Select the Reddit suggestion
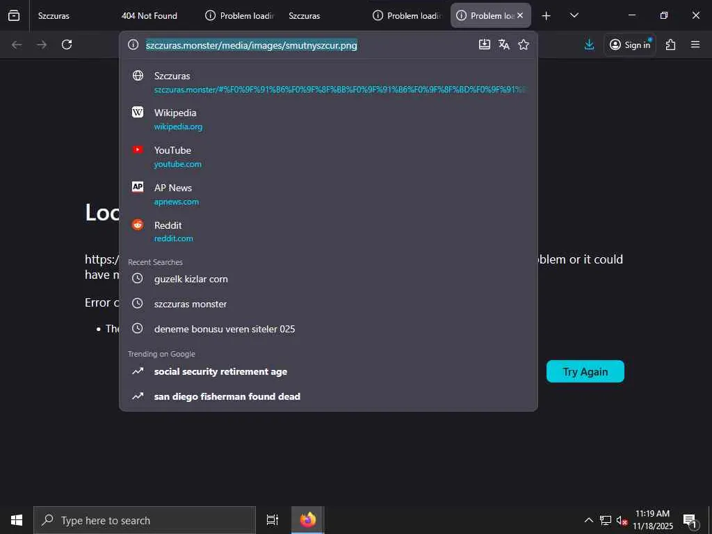This screenshot has width=712, height=534. click(328, 232)
